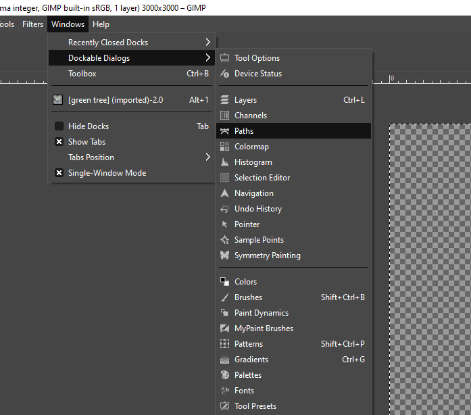471x415 pixels.
Task: Toggle the Hide Docks checkbox
Action: pyautogui.click(x=59, y=126)
